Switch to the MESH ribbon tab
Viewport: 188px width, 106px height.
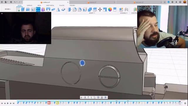[39, 6]
